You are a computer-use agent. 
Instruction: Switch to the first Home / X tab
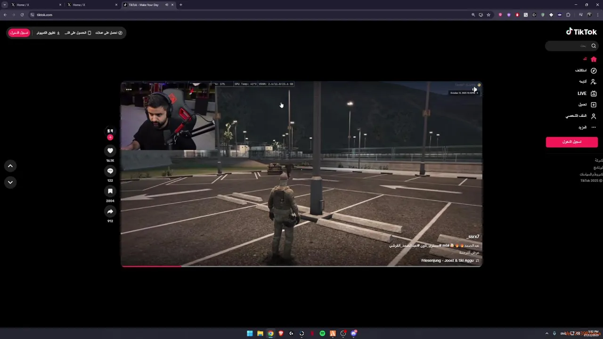point(36,5)
